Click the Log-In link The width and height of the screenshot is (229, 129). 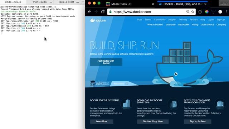click(211, 20)
